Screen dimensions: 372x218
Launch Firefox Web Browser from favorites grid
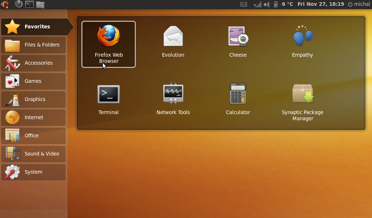[109, 44]
